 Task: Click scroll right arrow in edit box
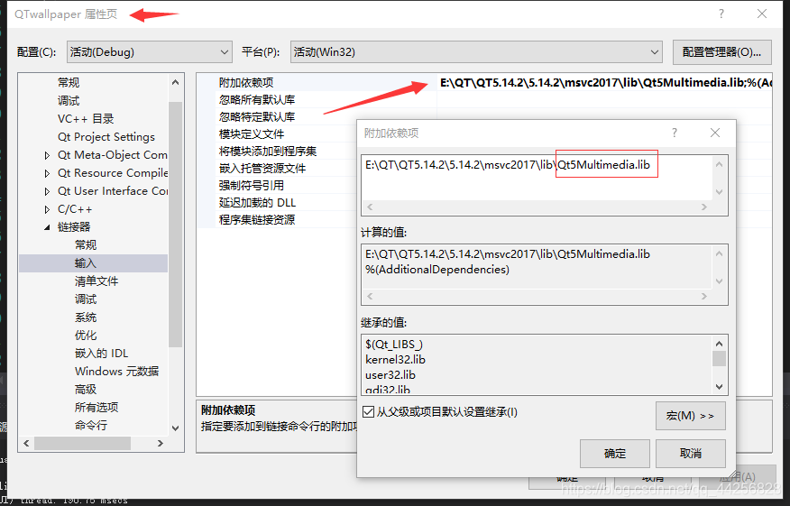click(703, 207)
